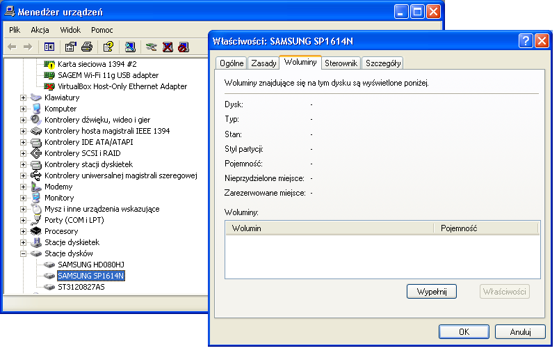Click the SAGEM Wi-Fi adapter icon
The width and height of the screenshot is (559, 353).
coord(49,75)
